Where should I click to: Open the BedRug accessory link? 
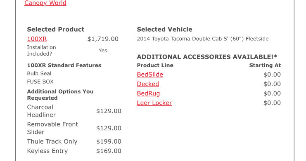148,93
